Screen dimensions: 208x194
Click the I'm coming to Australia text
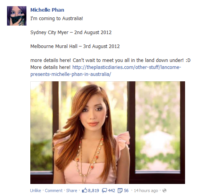click(x=57, y=18)
